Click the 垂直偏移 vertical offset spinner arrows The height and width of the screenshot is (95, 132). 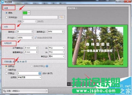point(37,52)
